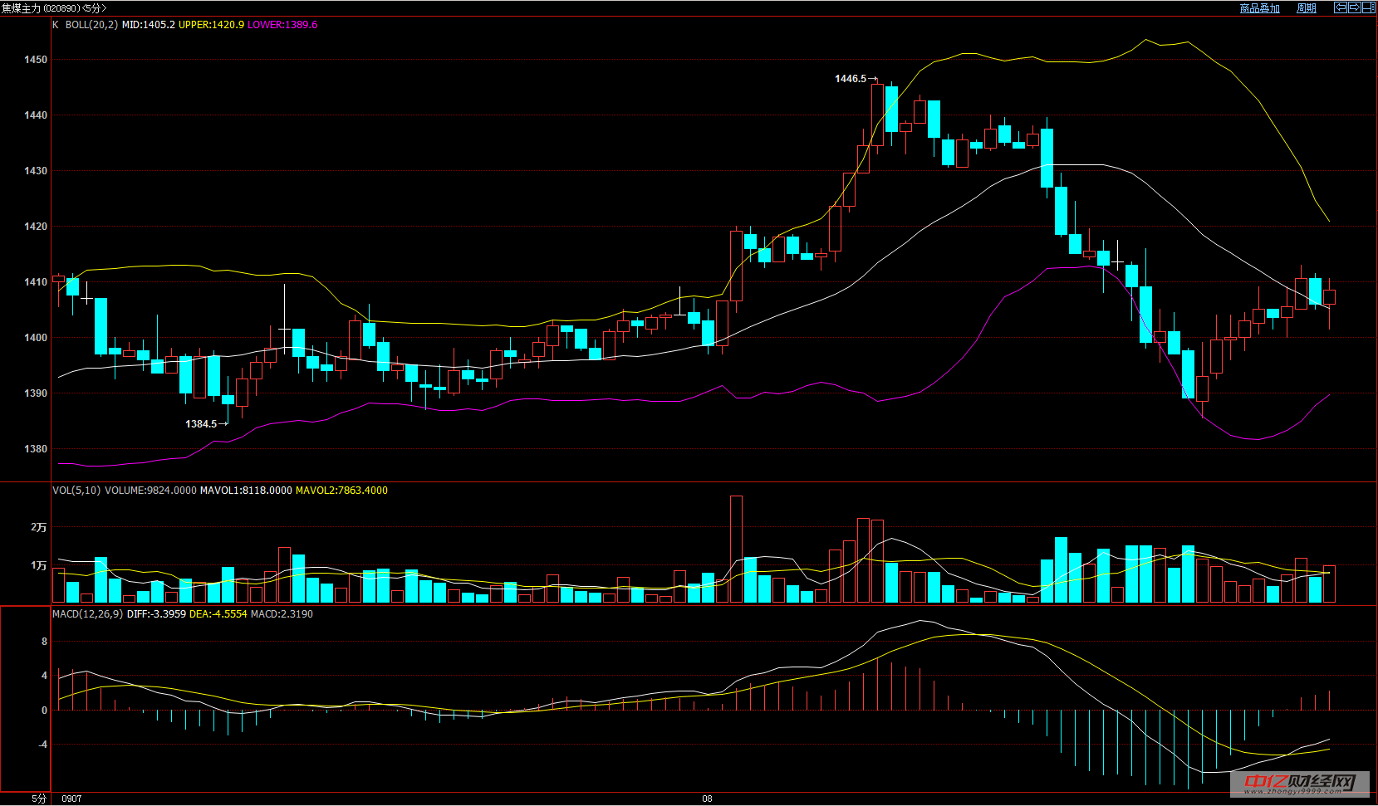Click the right arrow navigation icon
Screen dimensions: 1378x806
pyautogui.click(x=1354, y=7)
